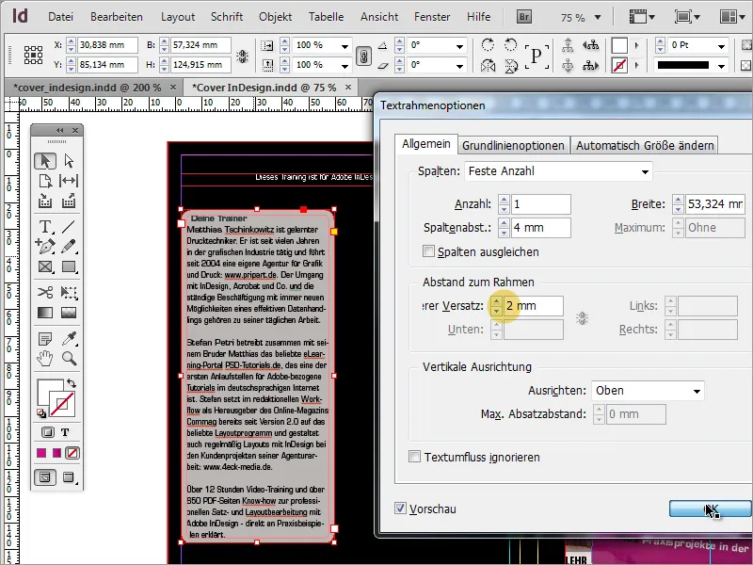Select the previous object icon
This screenshot has height=565, width=753.
tap(591, 45)
